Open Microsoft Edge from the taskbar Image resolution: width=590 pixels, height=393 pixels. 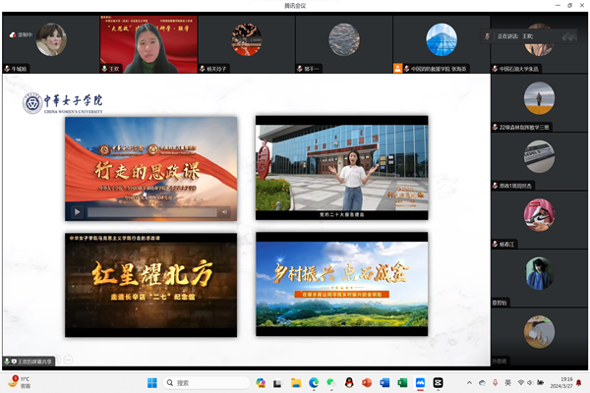[315, 382]
